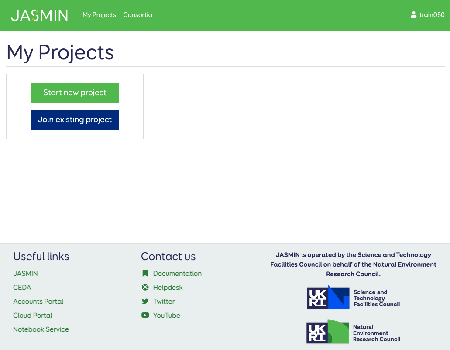
Task: Go to the Accounts Portal link
Action: [x=38, y=302]
